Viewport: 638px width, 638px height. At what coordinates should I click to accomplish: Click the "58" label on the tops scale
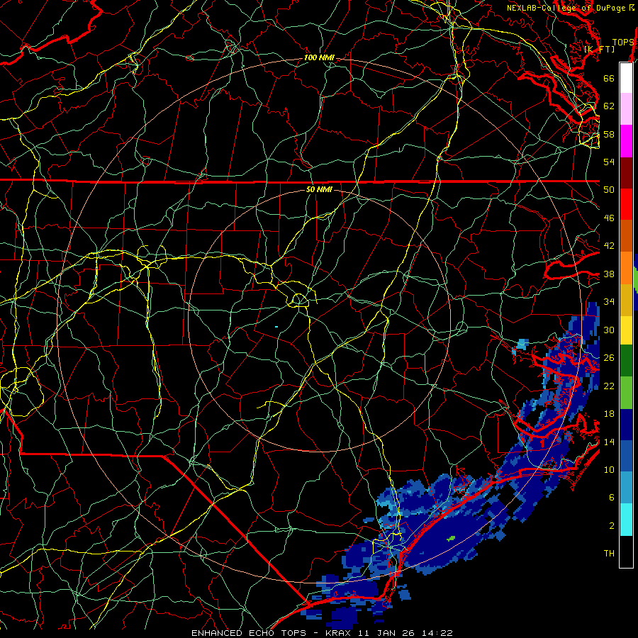pos(609,134)
